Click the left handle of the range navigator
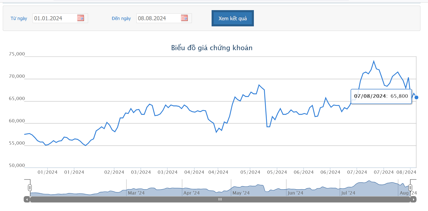The image size is (428, 211). [x=30, y=188]
